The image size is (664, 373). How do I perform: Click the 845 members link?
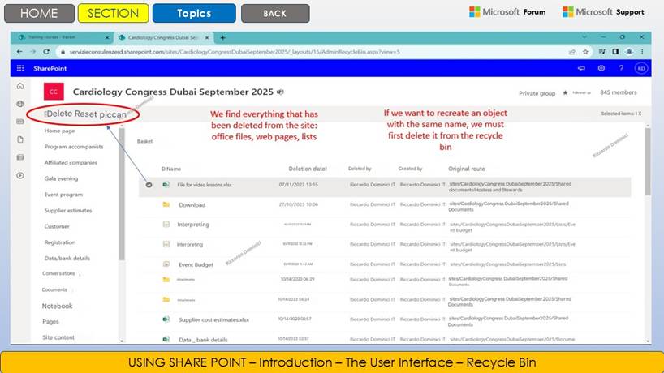[619, 92]
